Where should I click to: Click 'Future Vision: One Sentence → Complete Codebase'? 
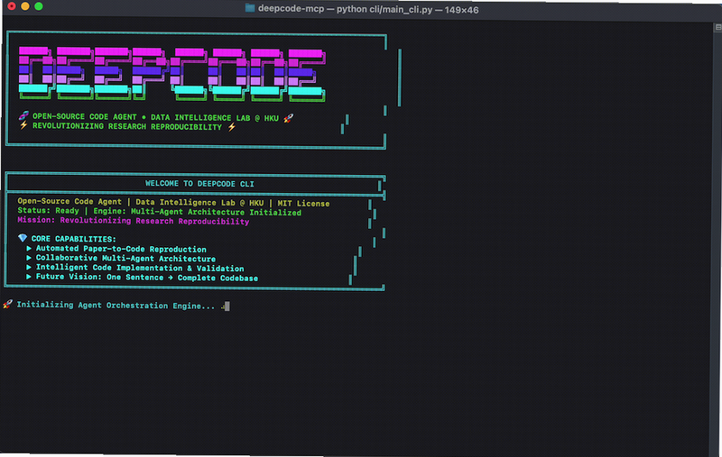point(147,278)
